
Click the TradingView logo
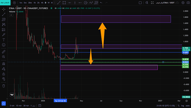click(x=12, y=95)
